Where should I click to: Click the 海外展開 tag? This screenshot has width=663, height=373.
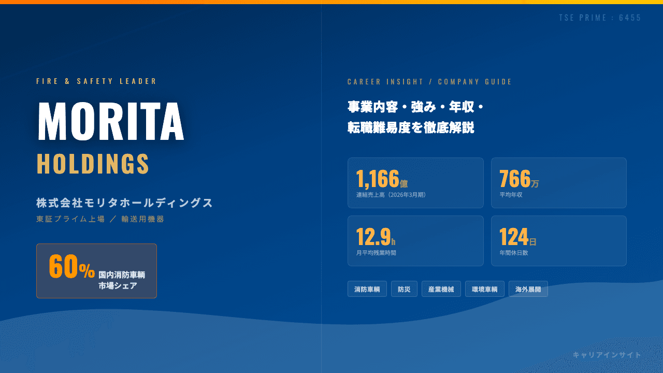point(528,289)
